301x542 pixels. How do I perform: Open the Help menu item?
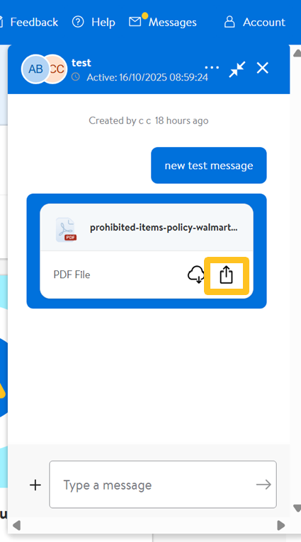coord(93,22)
